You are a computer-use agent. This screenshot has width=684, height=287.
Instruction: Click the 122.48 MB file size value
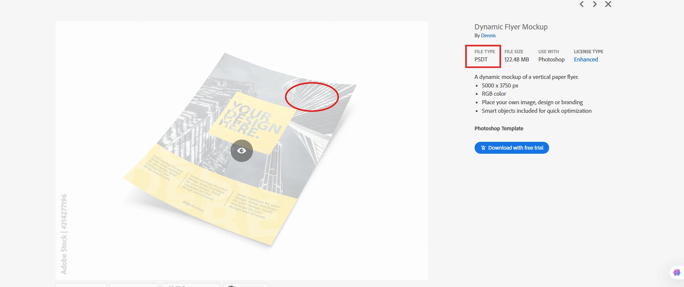click(516, 60)
